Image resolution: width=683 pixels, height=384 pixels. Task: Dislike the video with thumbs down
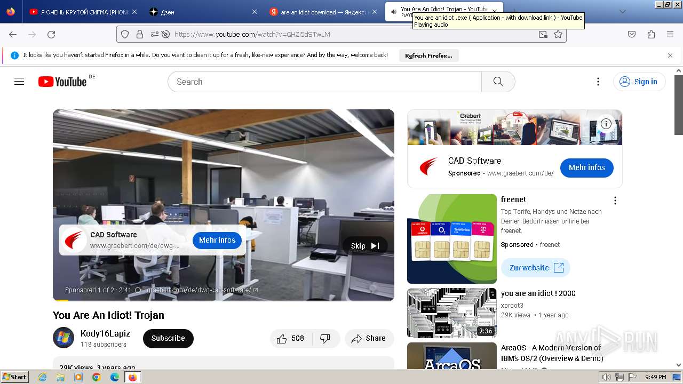(325, 339)
